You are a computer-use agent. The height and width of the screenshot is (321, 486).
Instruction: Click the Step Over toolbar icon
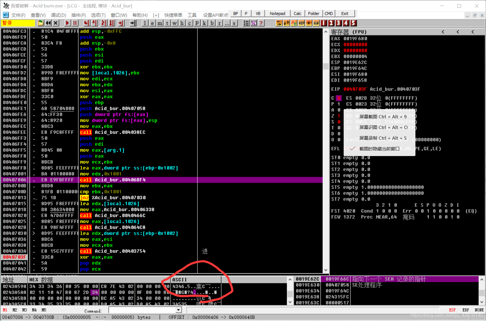point(94,23)
